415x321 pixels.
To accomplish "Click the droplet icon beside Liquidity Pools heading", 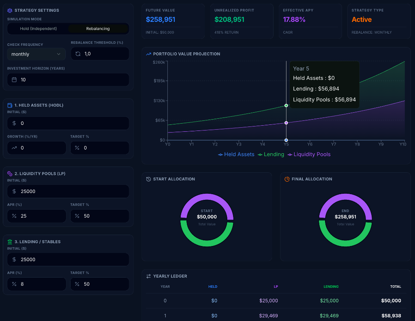I will pos(9,173).
